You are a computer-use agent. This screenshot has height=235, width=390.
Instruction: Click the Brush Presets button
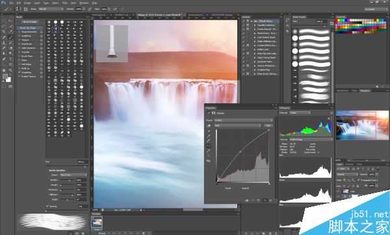pos(30,22)
